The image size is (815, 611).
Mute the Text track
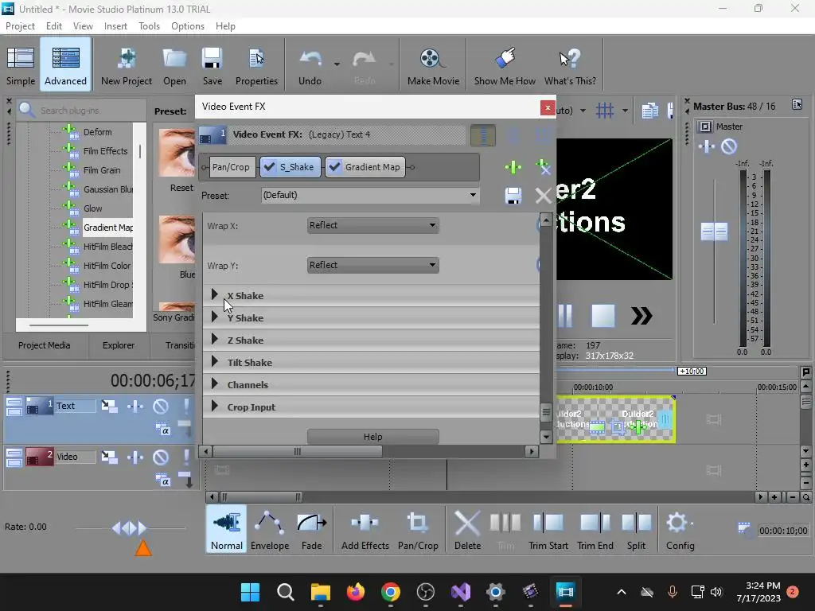(161, 406)
